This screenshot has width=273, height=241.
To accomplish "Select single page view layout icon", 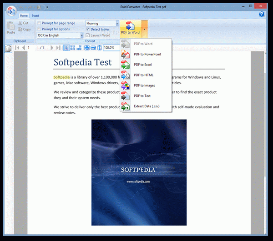I will pyautogui.click(x=66, y=48).
